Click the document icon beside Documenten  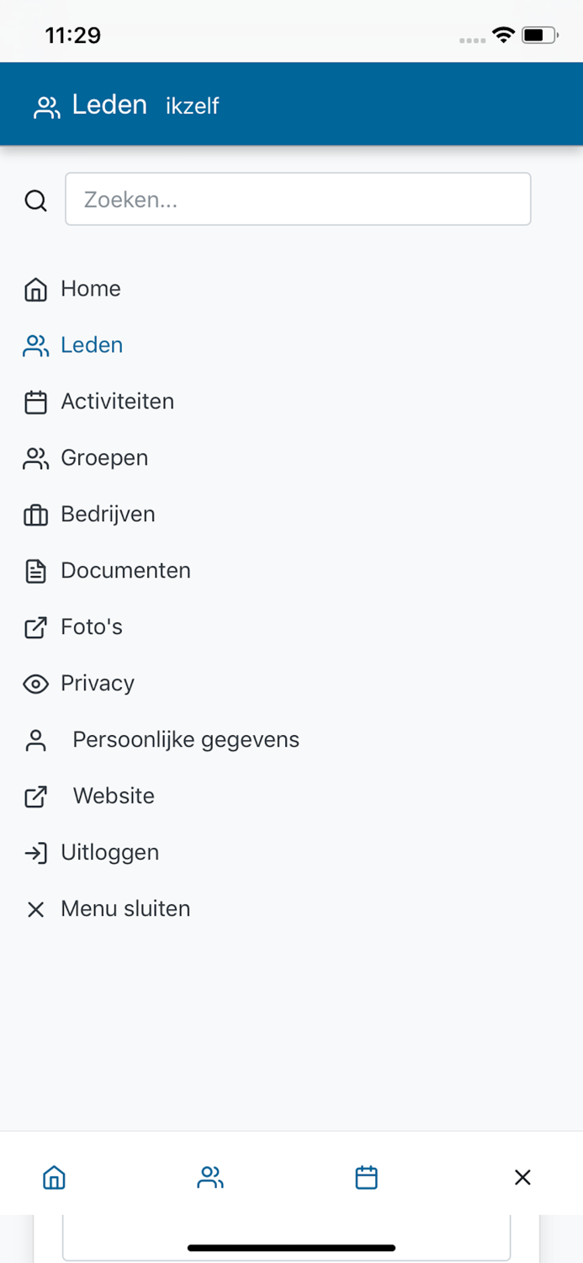(35, 571)
